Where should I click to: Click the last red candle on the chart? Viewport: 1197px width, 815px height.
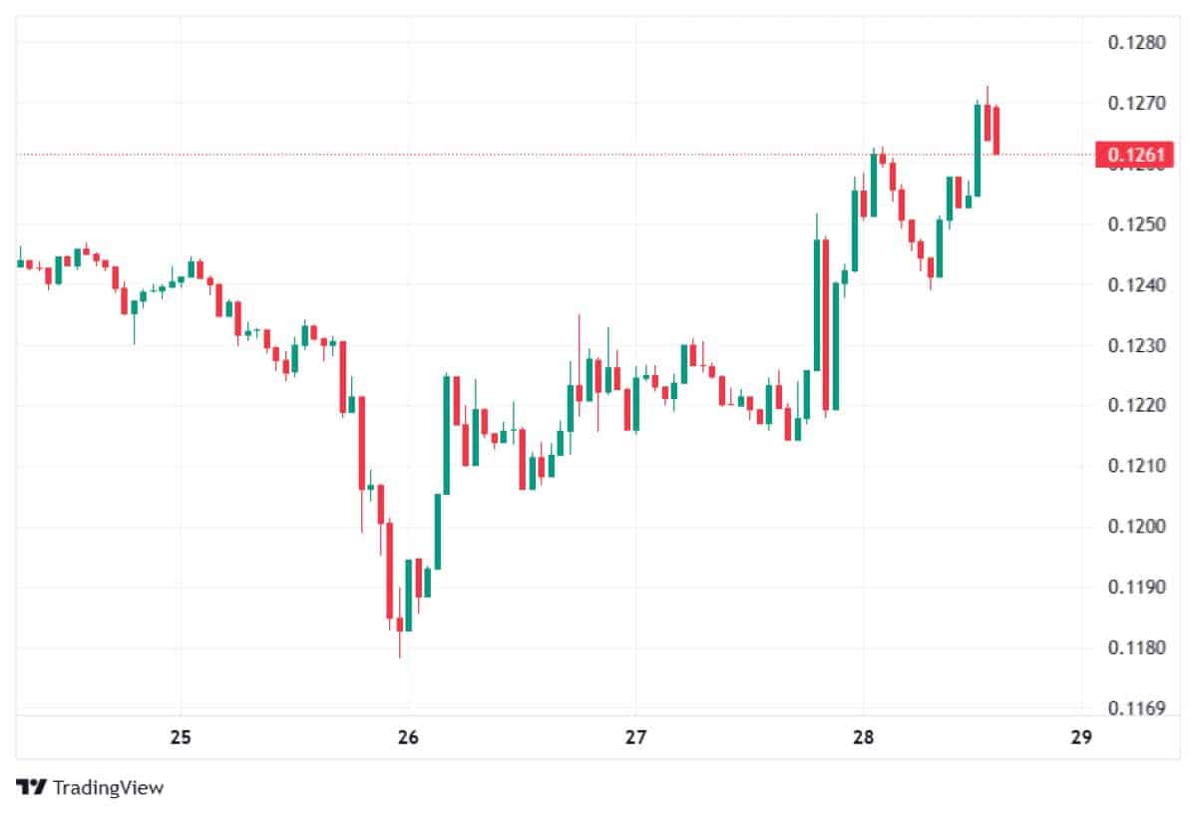996,130
